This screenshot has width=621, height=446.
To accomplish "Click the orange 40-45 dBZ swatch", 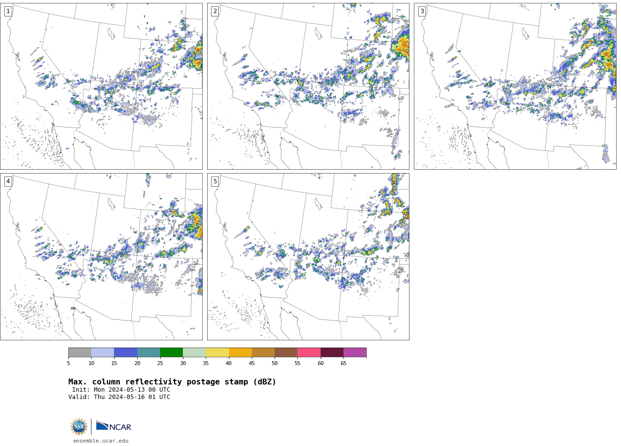I will point(240,352).
